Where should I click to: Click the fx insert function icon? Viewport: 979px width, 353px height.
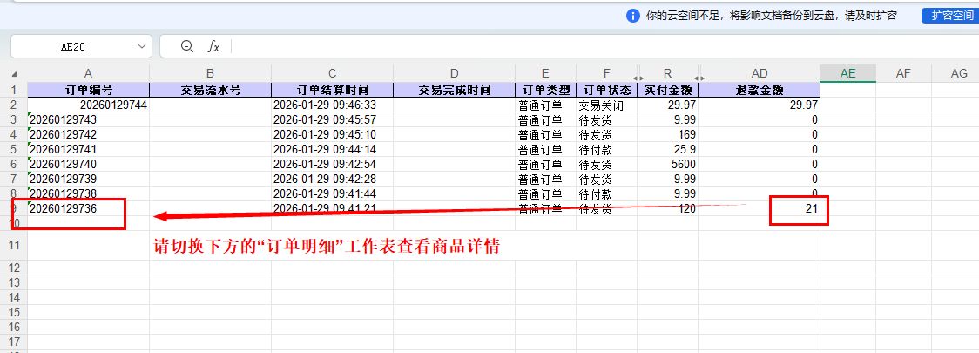coord(213,46)
